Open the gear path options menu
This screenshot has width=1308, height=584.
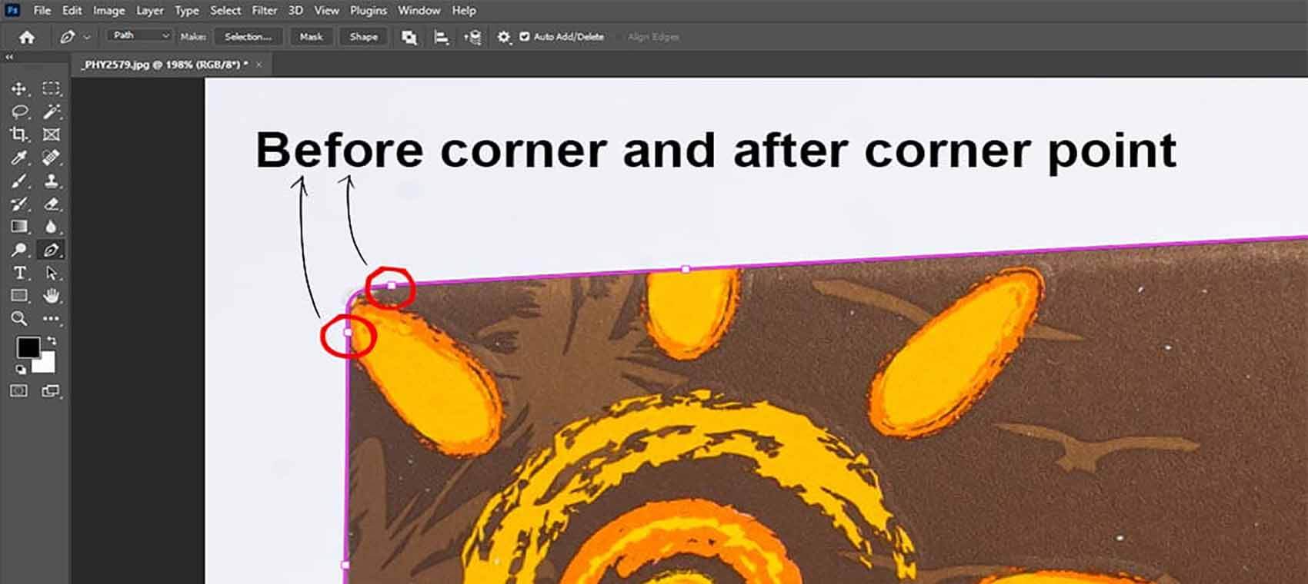click(x=504, y=36)
